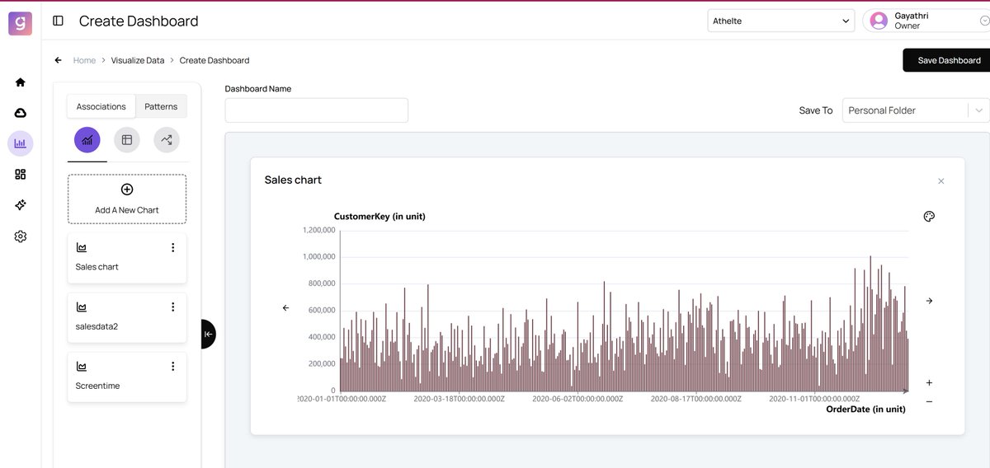Remove Sales chart with X icon
Viewport: 990px width, 468px height.
(941, 181)
